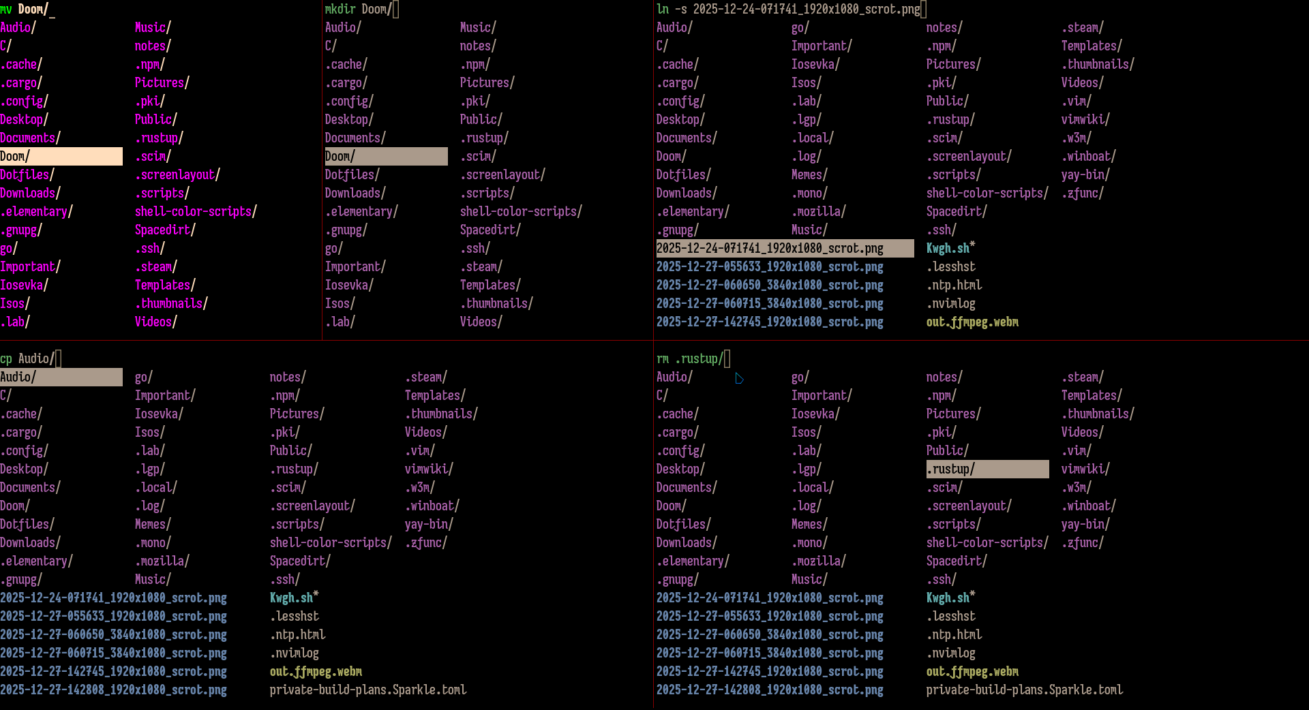Click the mv Doom/ command line
Screen dimensions: 1309x710
[27, 9]
